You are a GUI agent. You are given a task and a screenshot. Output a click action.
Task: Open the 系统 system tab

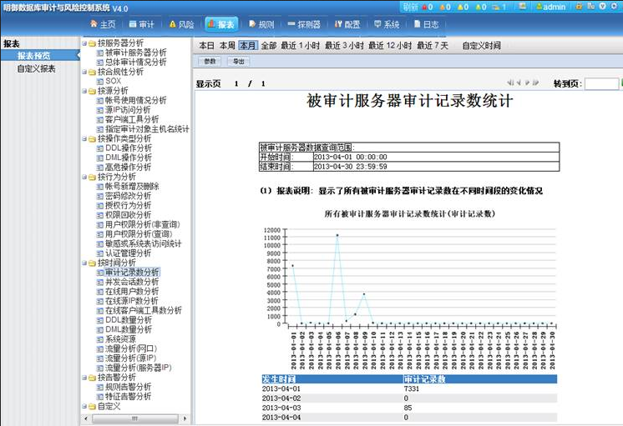[387, 24]
